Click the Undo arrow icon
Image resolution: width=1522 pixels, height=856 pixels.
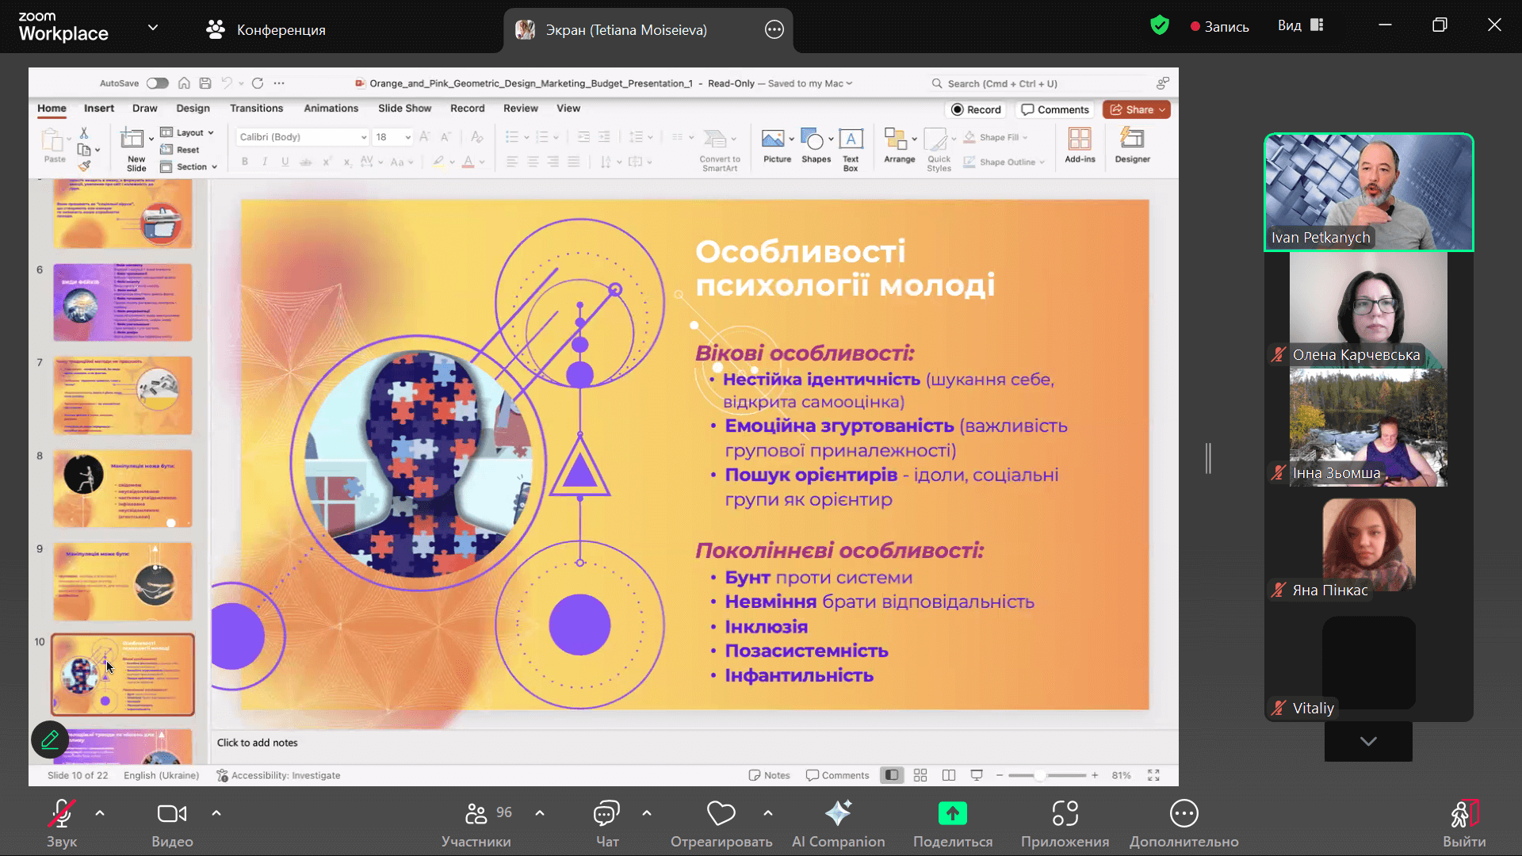coord(228,83)
